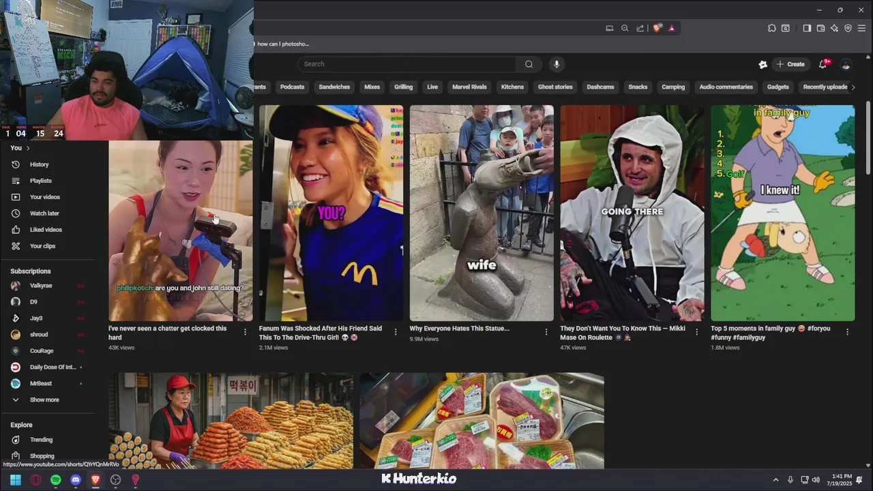Open 'Why Everyone Hates This Statue' title
The height and width of the screenshot is (491, 873).
[x=459, y=329]
